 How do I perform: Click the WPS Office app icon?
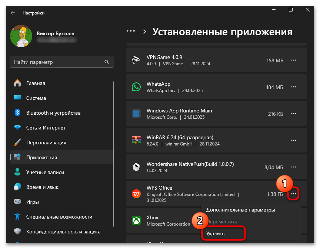136,193
